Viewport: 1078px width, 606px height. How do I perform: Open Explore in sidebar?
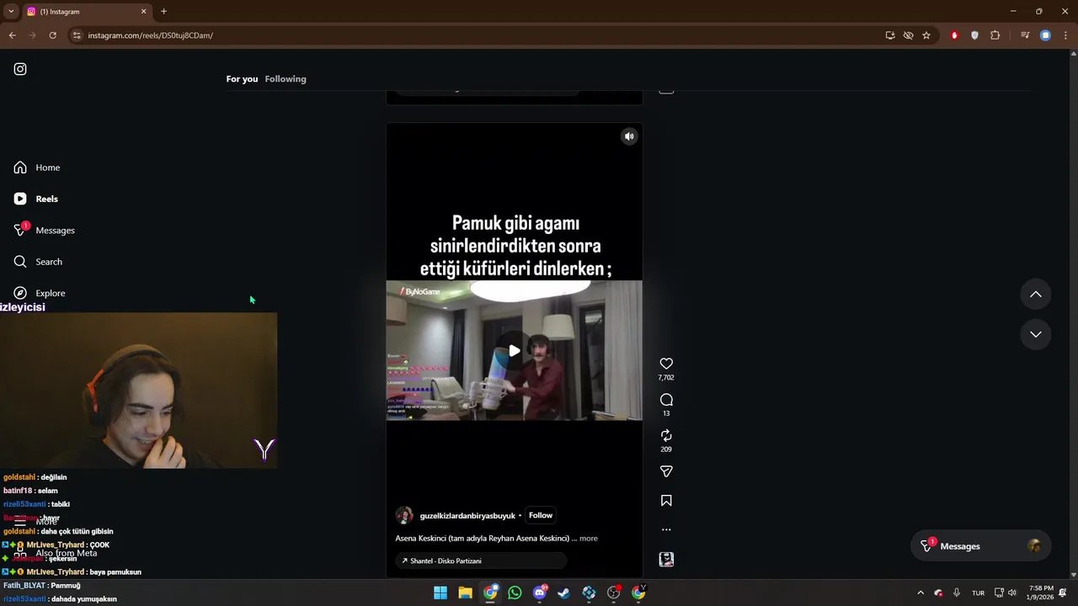(x=40, y=293)
